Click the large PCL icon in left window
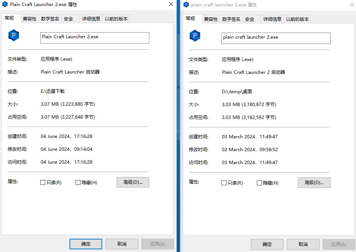Screen dimensions: 356x252 14,35
